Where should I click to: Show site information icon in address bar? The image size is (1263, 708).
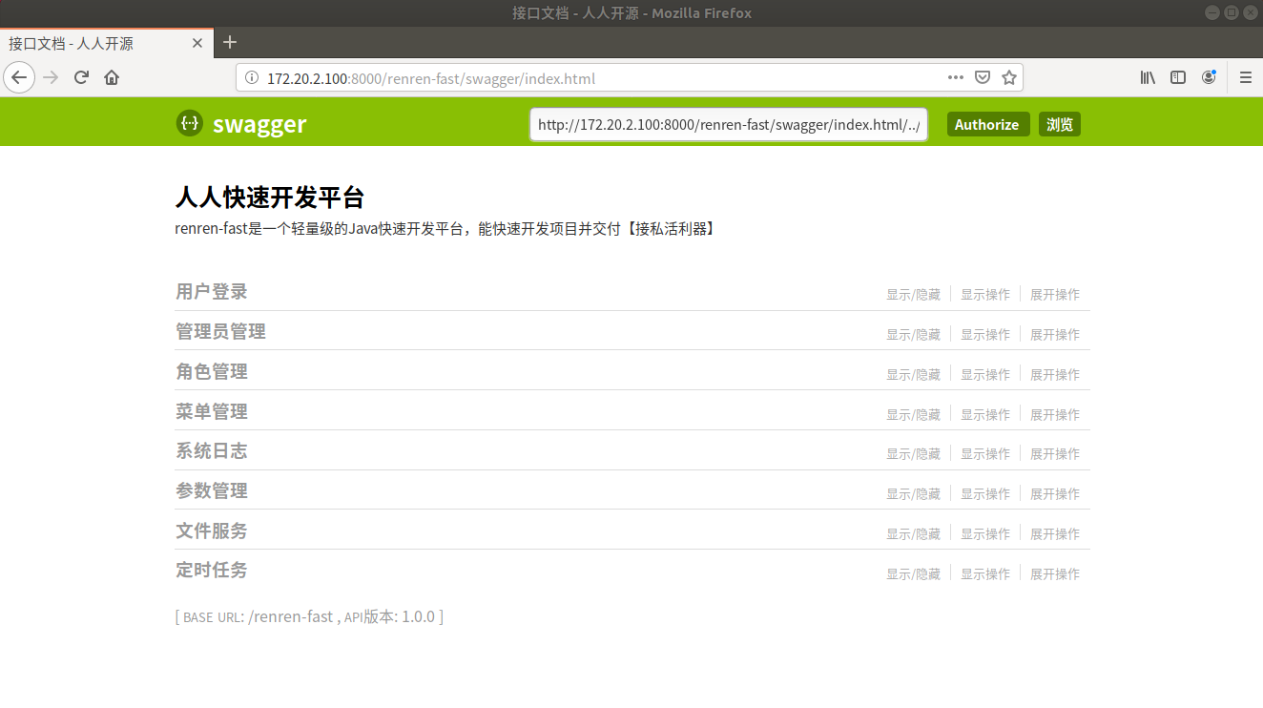252,77
